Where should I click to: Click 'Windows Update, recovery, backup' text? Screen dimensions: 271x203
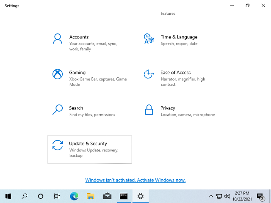[x=94, y=153]
